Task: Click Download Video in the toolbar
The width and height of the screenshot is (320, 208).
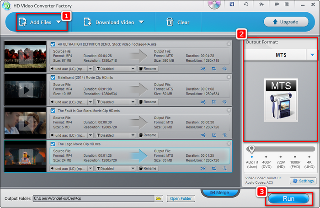Action: click(109, 22)
